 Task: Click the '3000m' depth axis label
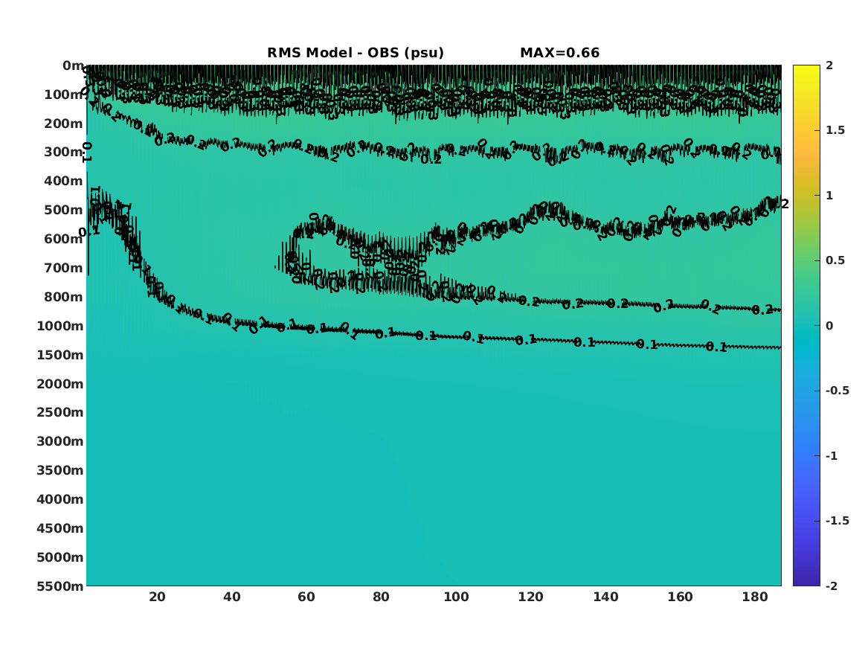[x=60, y=441]
